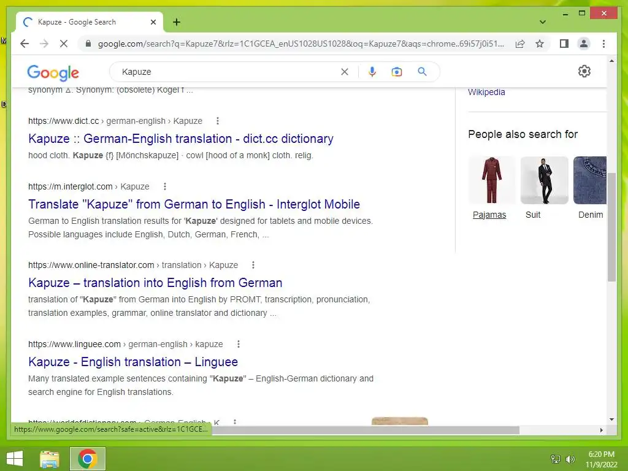Open the Interglot Mobile translation result
Image resolution: width=628 pixels, height=471 pixels.
[x=194, y=204]
